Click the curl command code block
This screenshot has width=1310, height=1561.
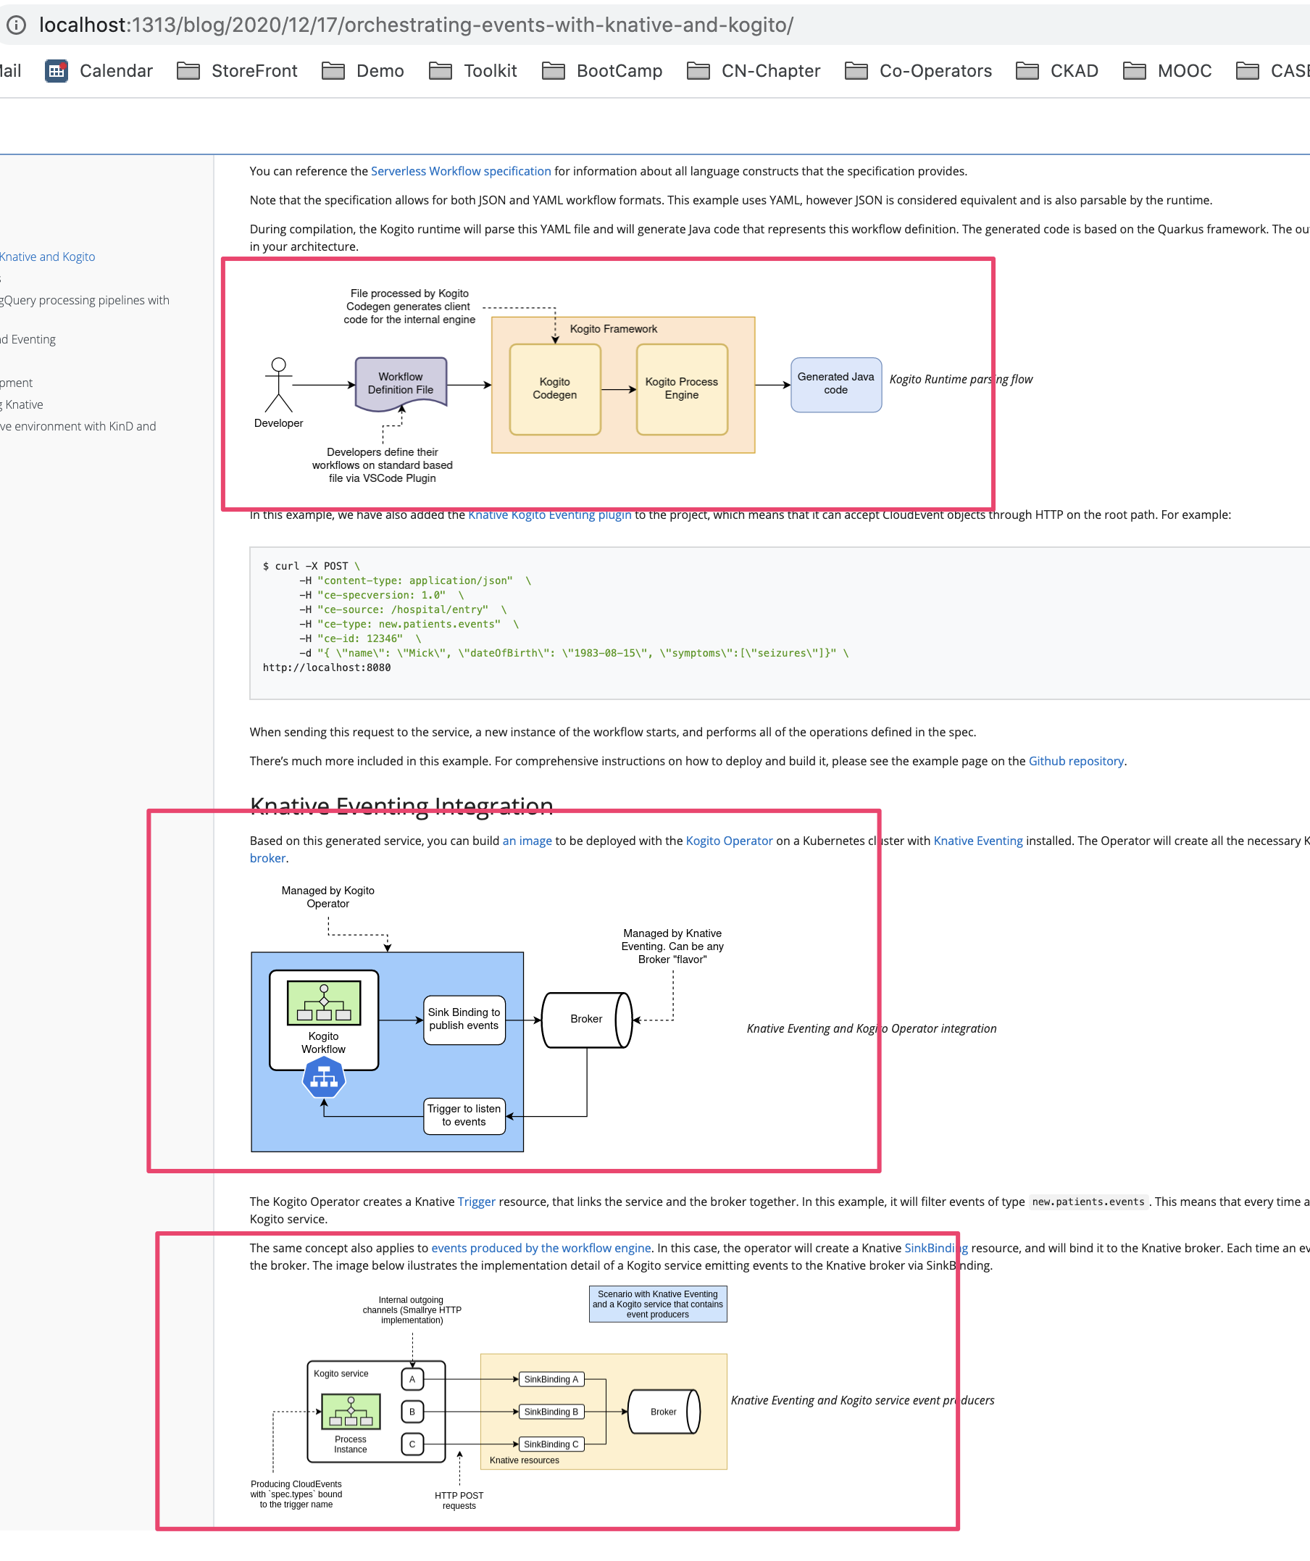[x=780, y=624]
